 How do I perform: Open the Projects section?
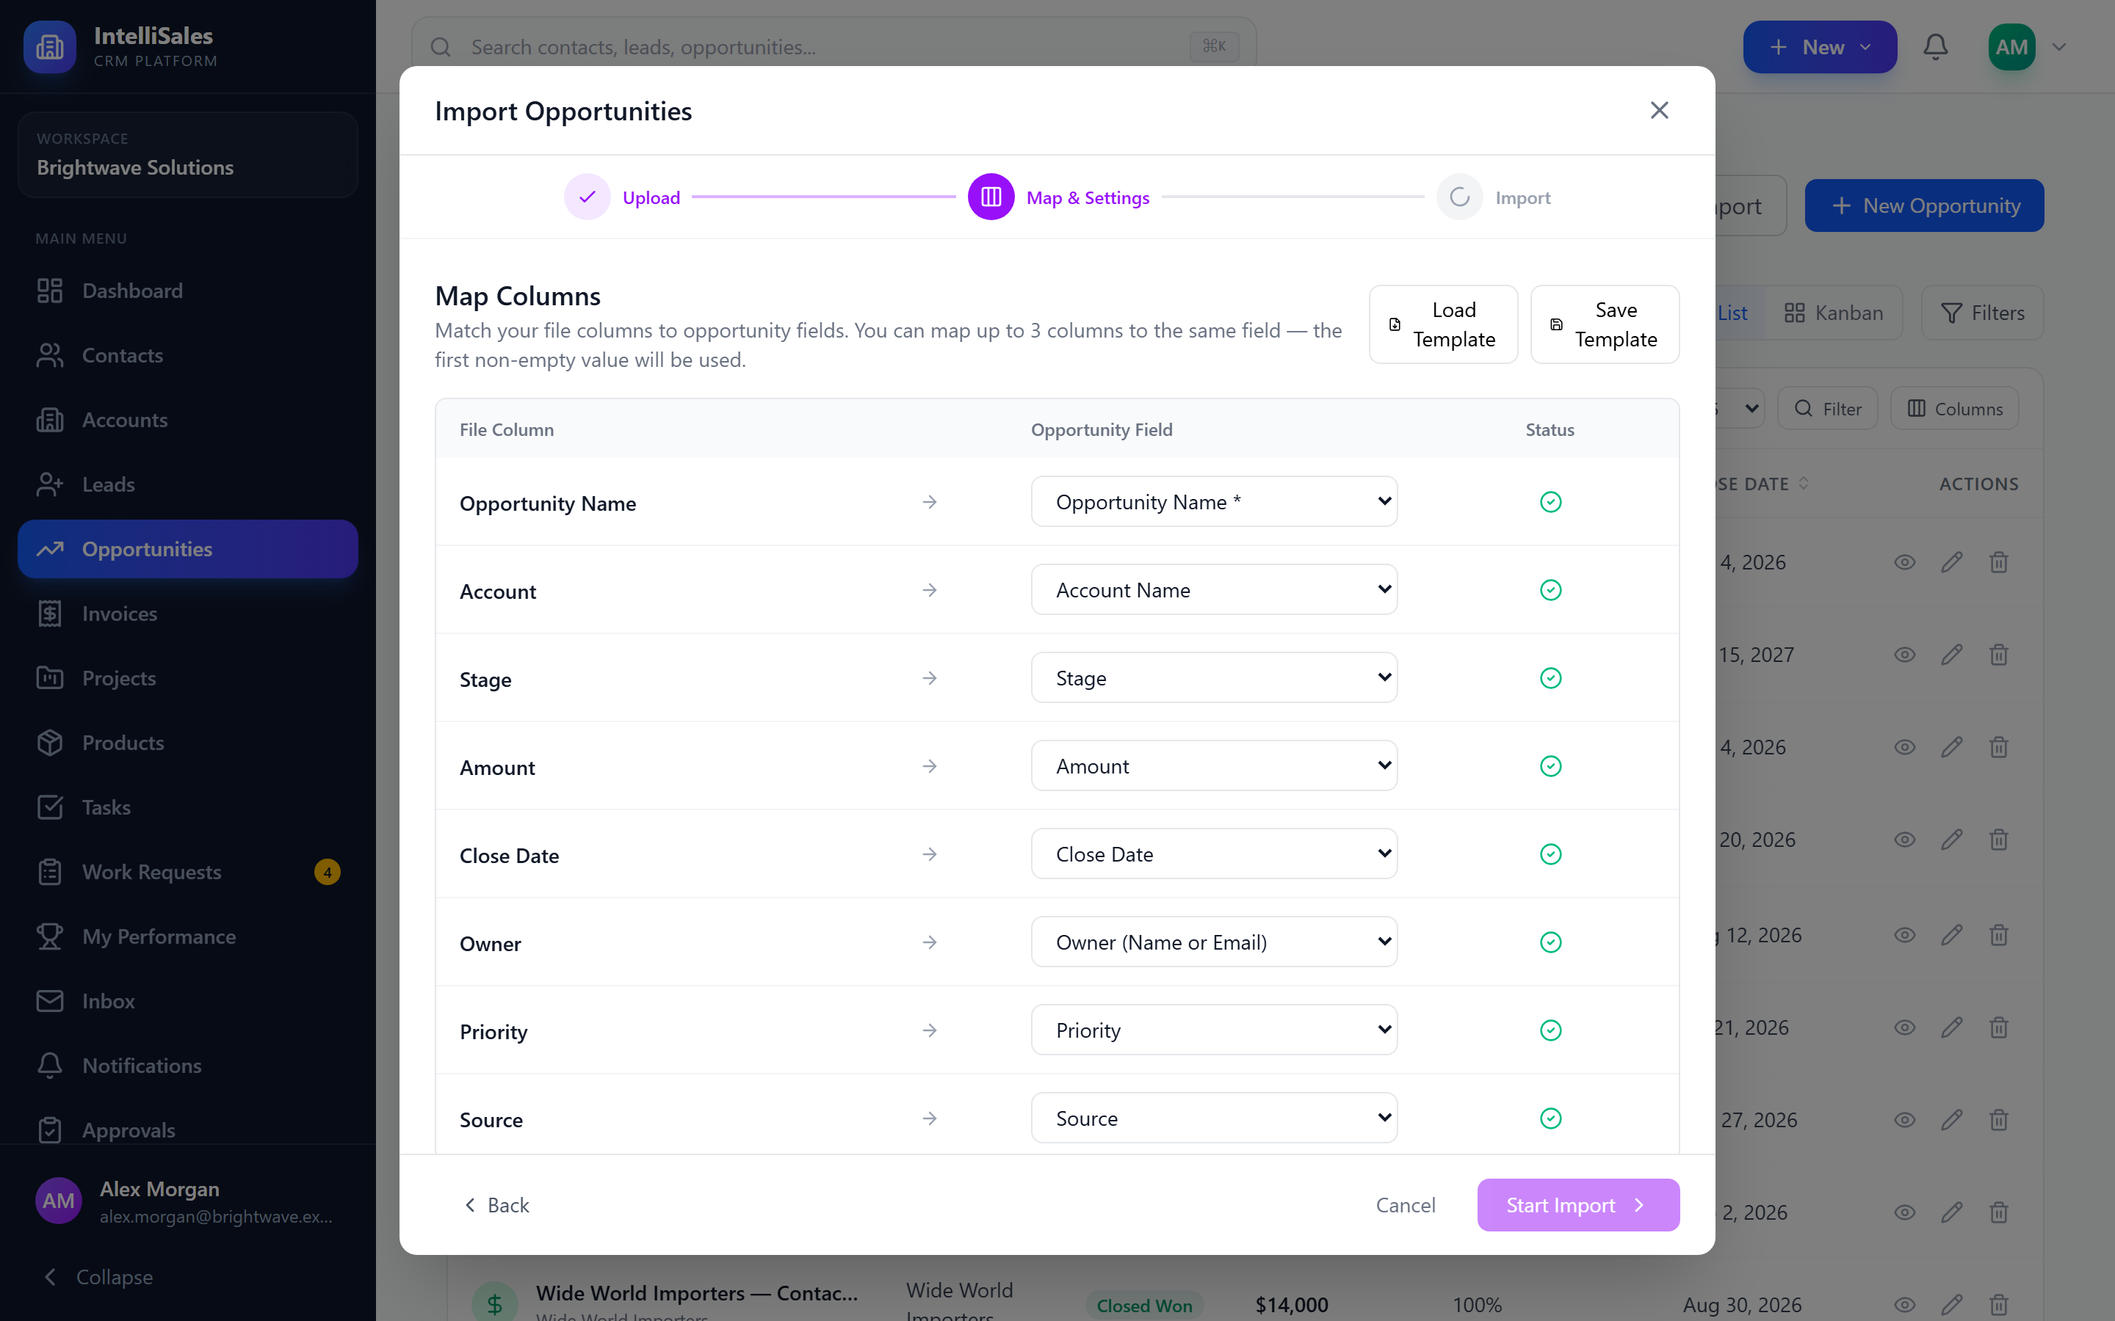coord(188,678)
